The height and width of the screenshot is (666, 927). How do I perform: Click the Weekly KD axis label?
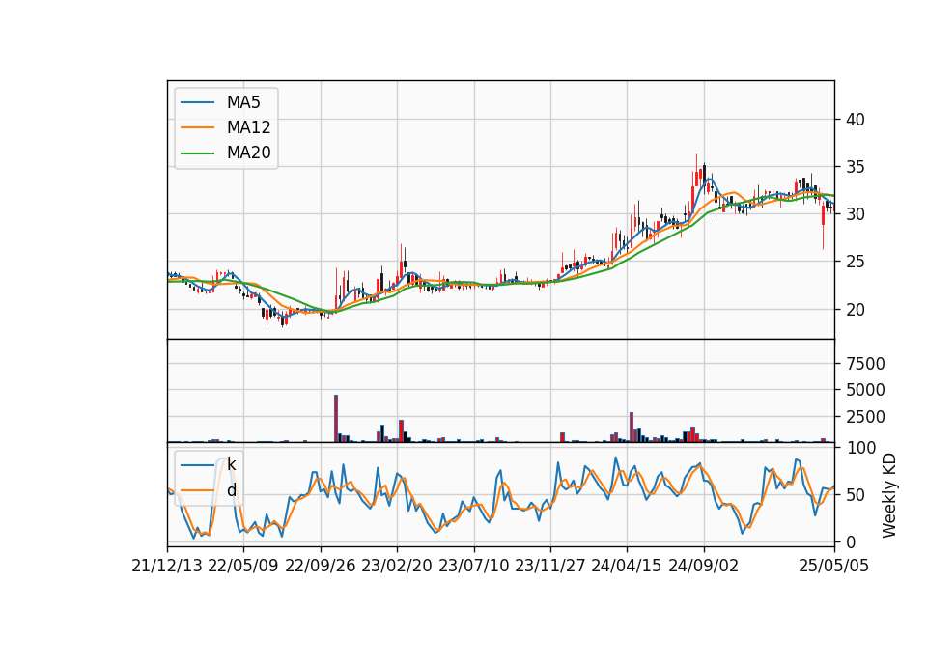(888, 495)
